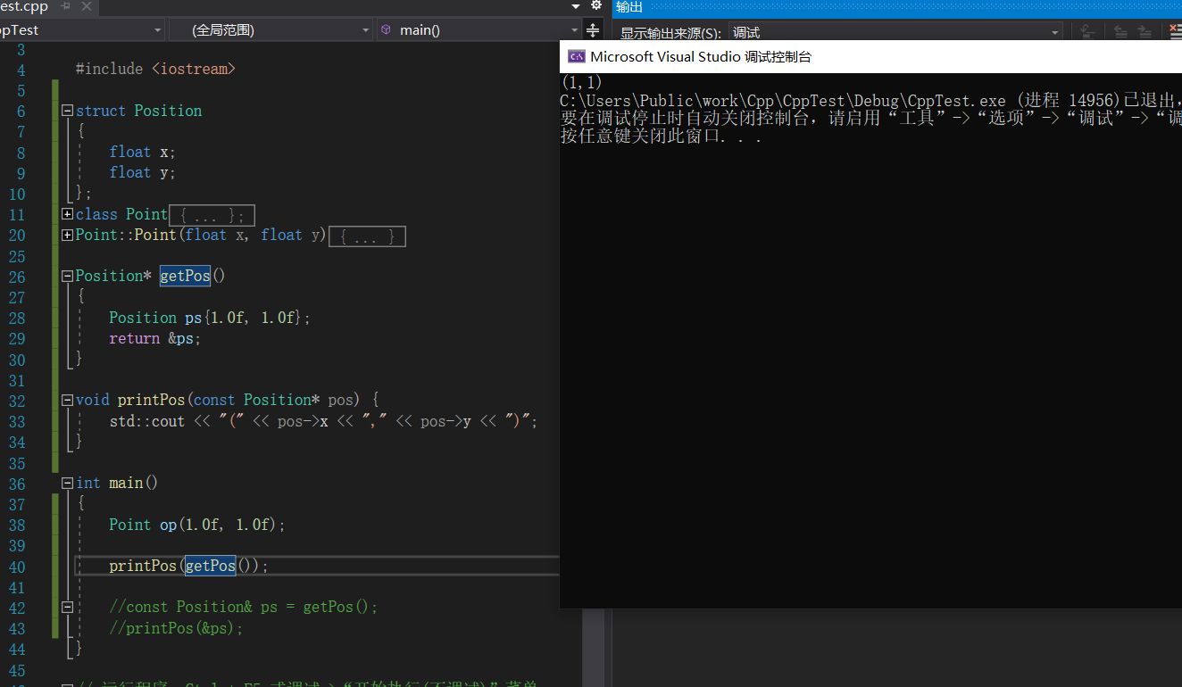This screenshot has height=687, width=1182.
Task: Click find message in code icon in Output
Action: point(1087,32)
